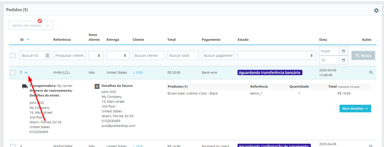Collapse order 5 details via its chevron
Screen dimensions: 384x147
[x=26, y=72]
